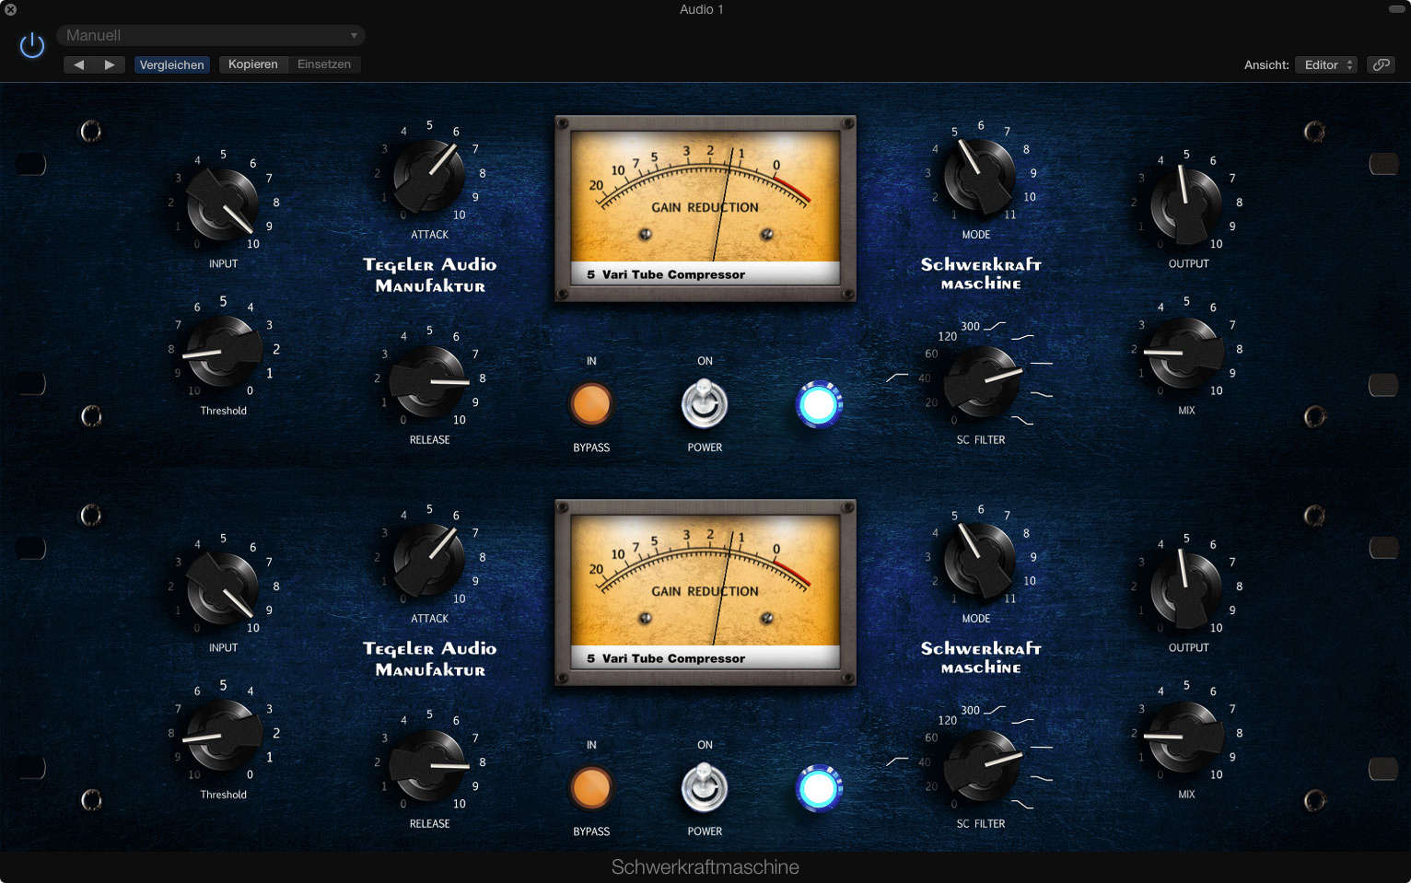1411x883 pixels.
Task: Load next preset with right arrow
Action: tap(110, 64)
